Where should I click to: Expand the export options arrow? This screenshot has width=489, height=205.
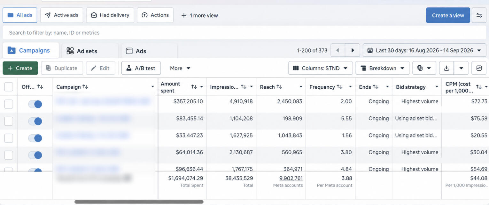[461, 68]
